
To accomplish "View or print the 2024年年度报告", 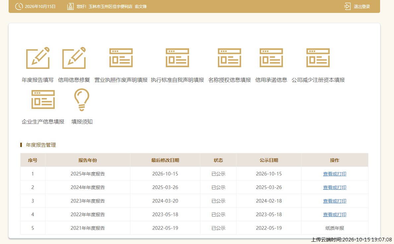I will 334,187.
